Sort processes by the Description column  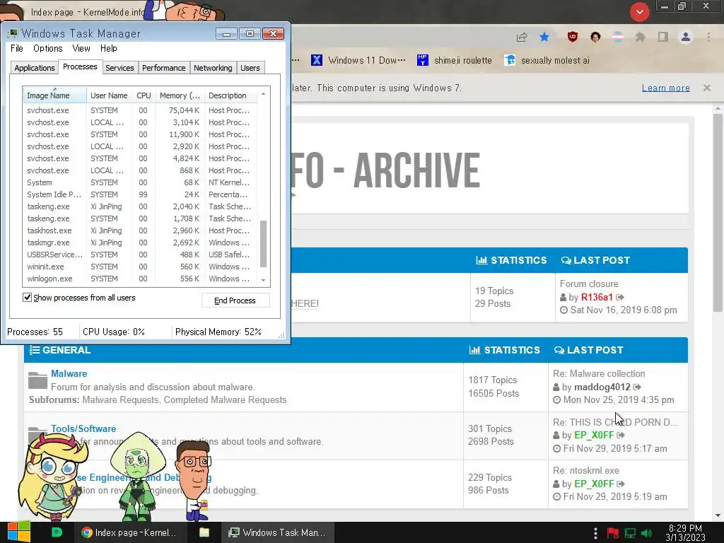230,95
